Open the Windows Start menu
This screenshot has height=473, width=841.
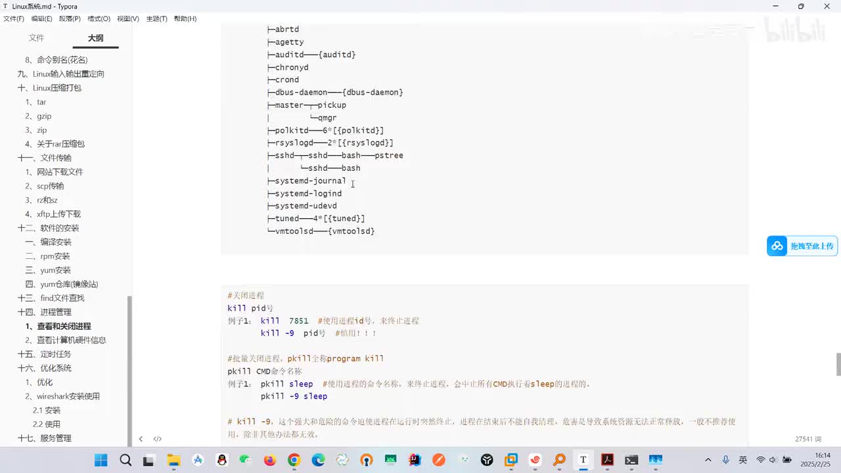click(101, 460)
